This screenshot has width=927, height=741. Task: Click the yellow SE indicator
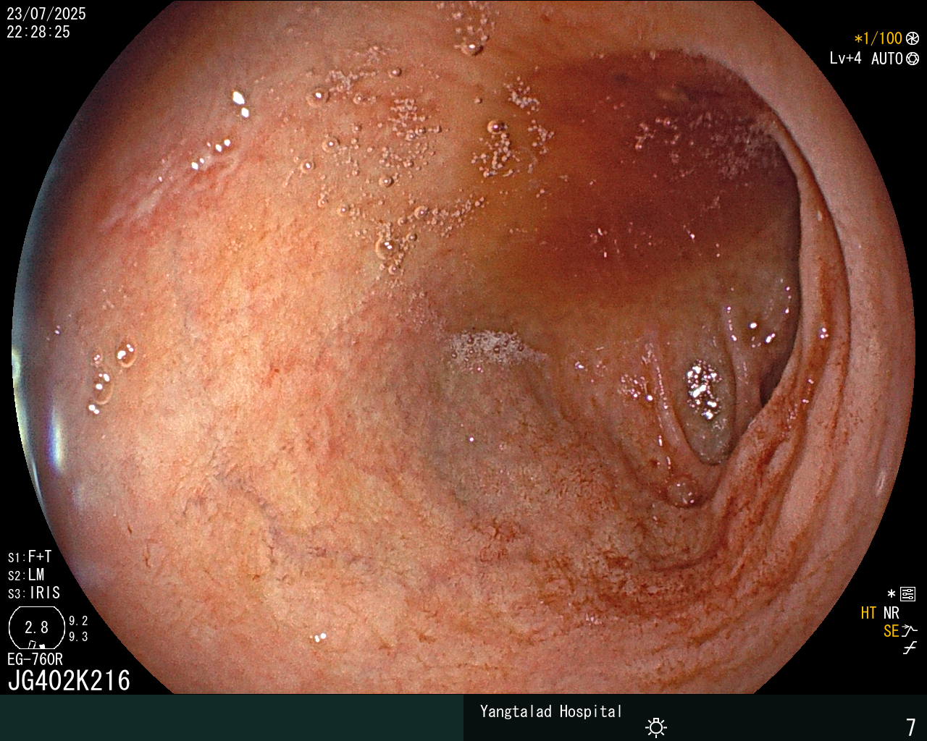coord(891,631)
